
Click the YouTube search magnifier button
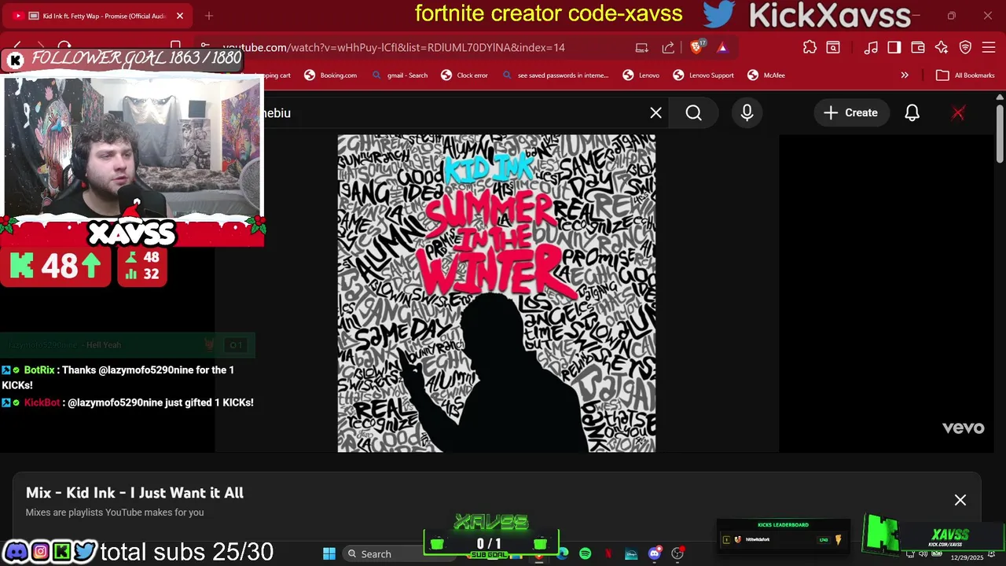point(693,113)
